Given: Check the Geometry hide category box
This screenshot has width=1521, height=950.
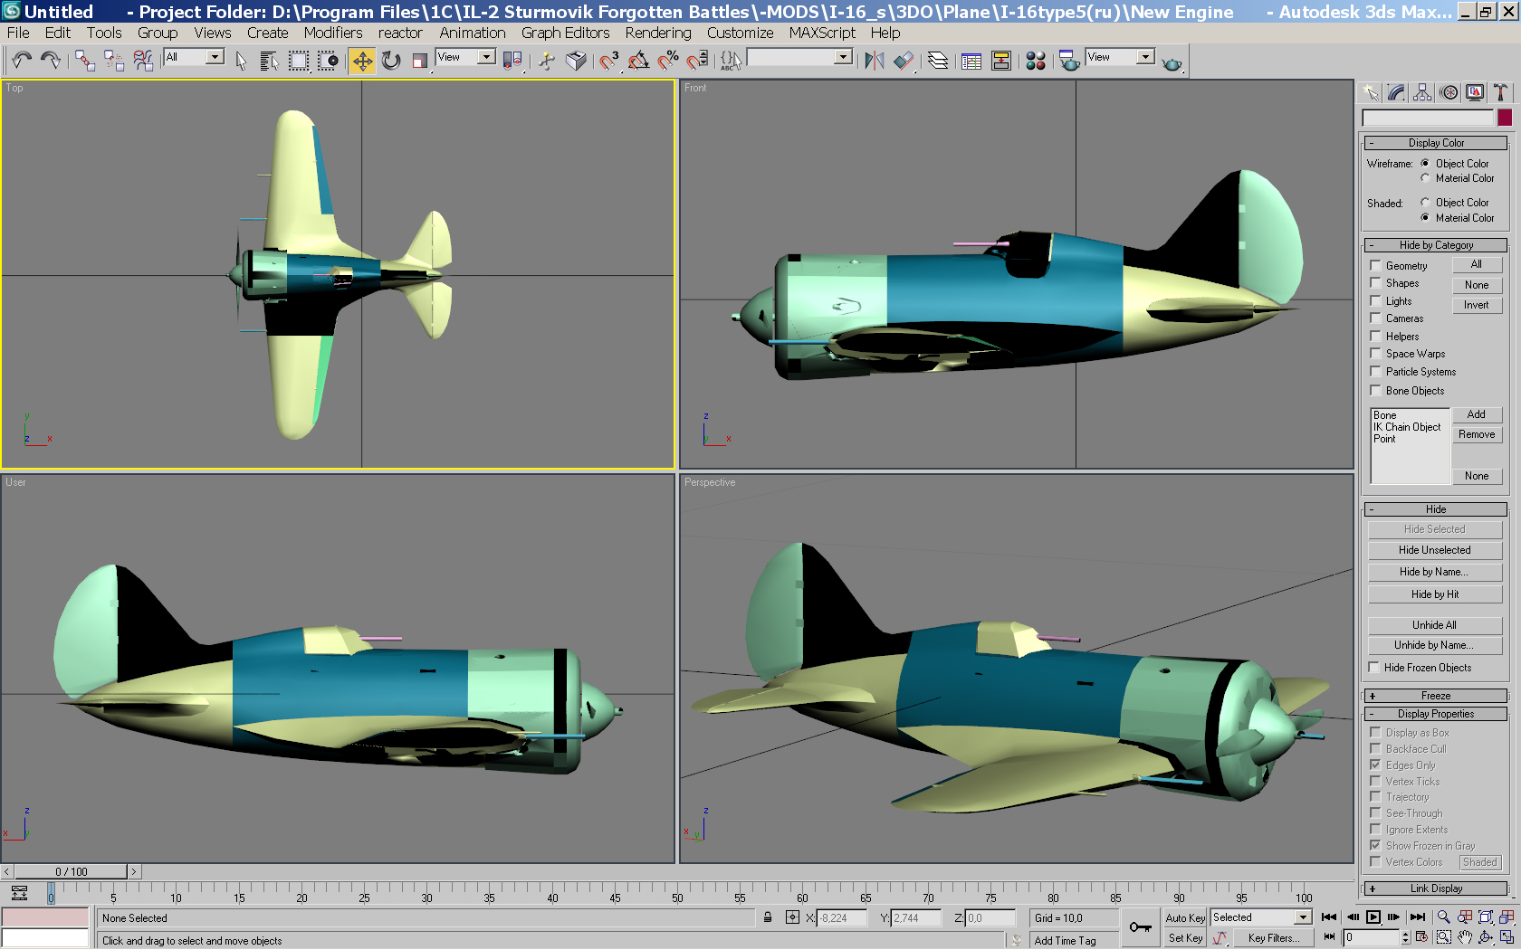Looking at the screenshot, I should click(1375, 266).
